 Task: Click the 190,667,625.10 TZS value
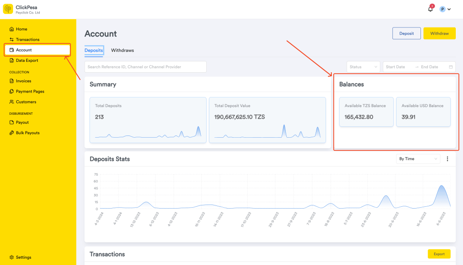[240, 117]
